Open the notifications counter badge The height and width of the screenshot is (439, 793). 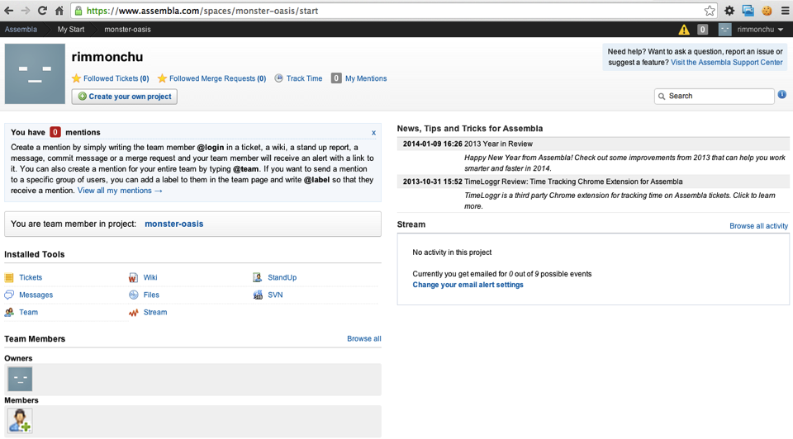[702, 30]
